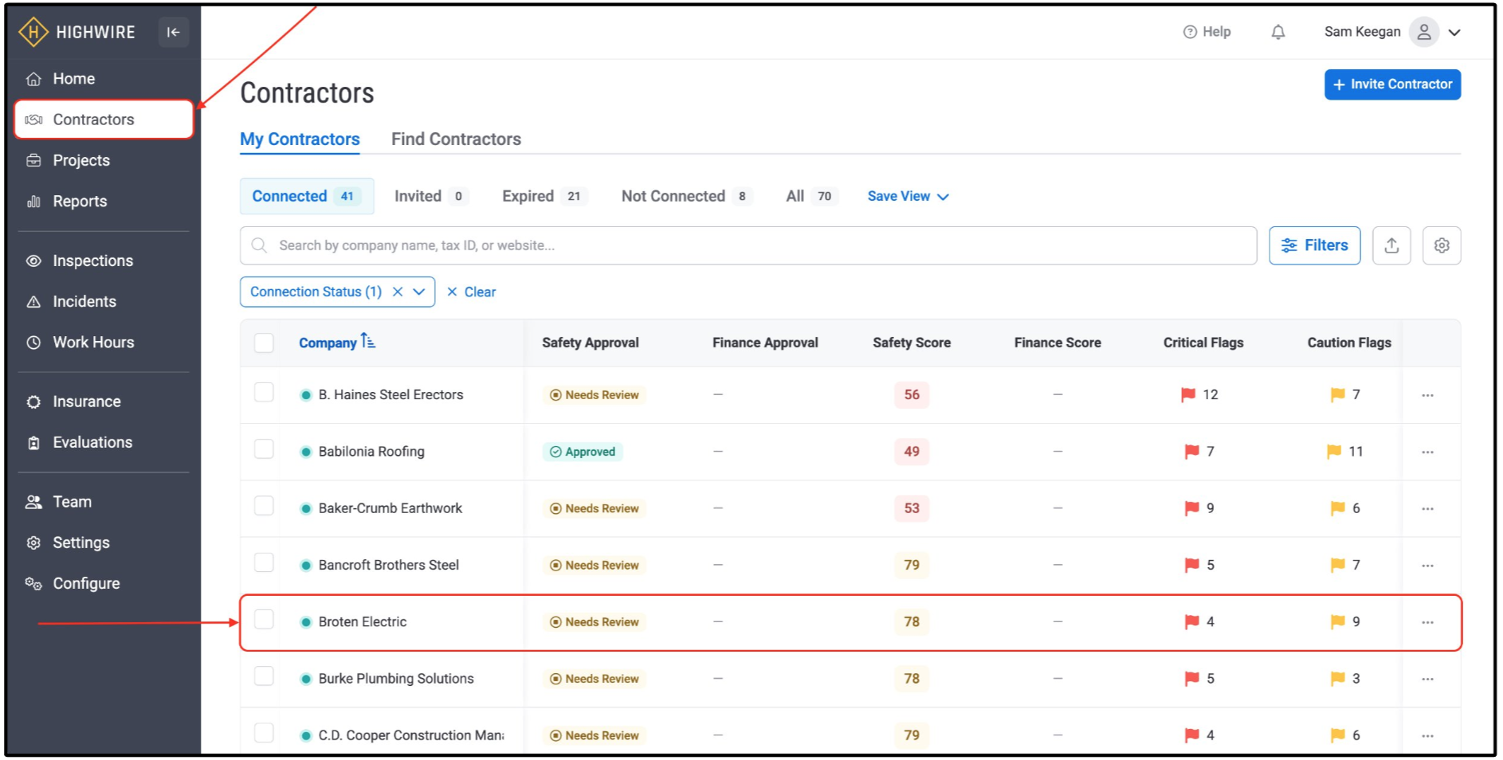The image size is (1503, 760).
Task: Open Incidents in sidebar
Action: click(84, 301)
